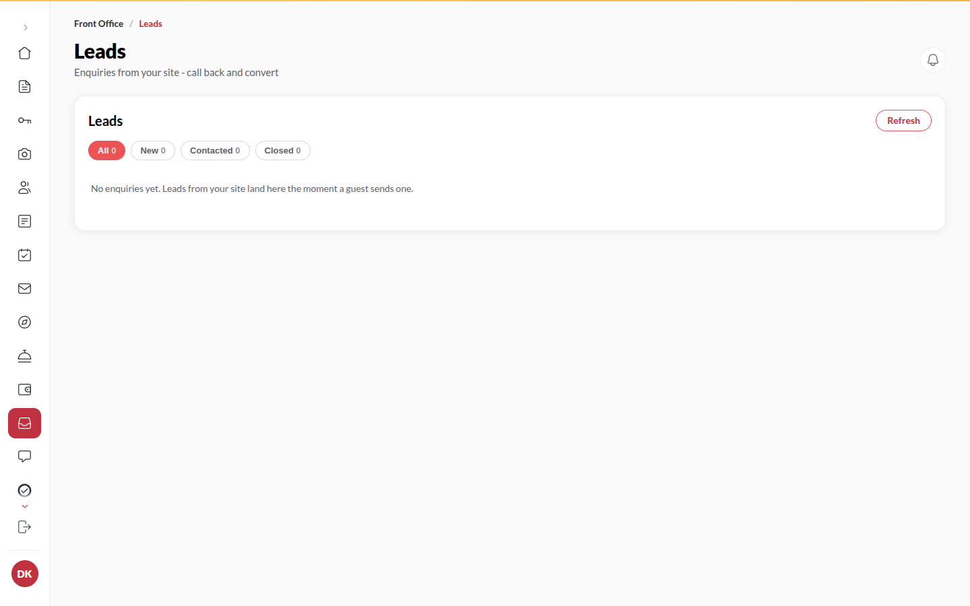Open the compass icon in sidebar

pyautogui.click(x=25, y=323)
